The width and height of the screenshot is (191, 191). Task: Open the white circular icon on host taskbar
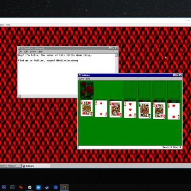coord(30,188)
